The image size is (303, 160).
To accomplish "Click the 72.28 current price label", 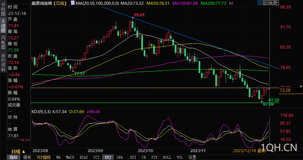I will click(285, 90).
